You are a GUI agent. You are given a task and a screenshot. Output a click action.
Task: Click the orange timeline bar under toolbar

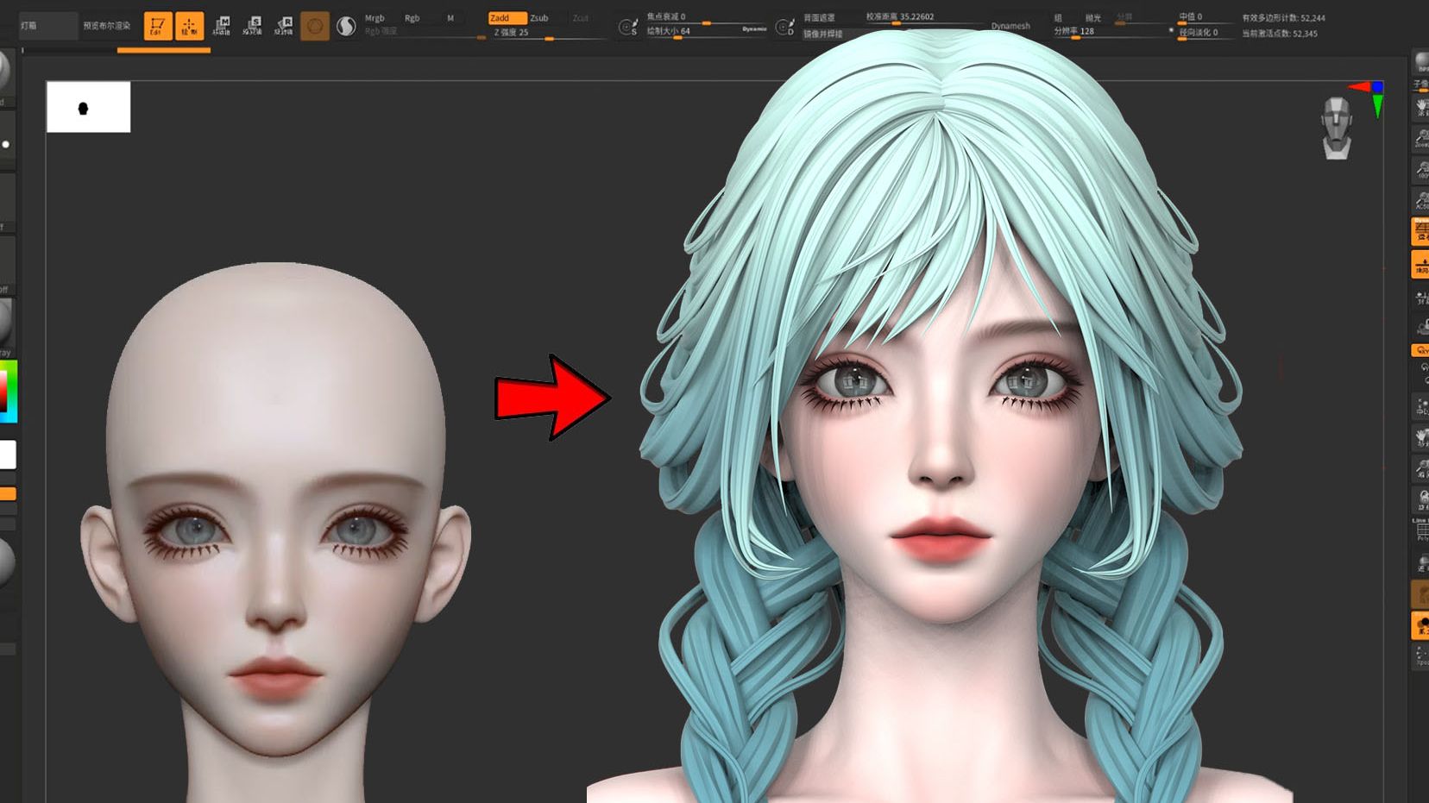164,50
